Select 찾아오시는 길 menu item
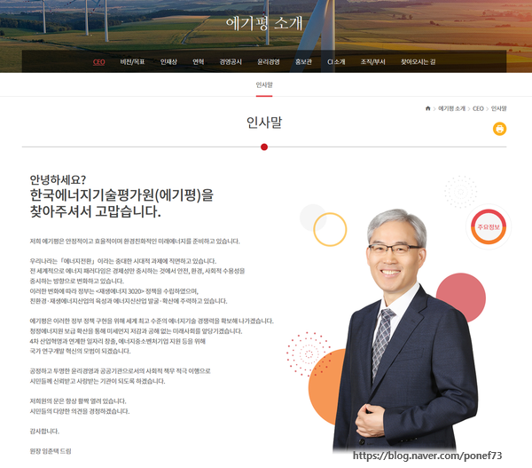Screen dimensions: 532x468 (x=418, y=62)
